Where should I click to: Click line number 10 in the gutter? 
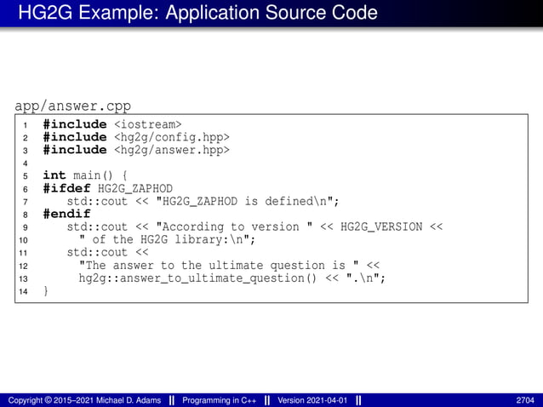[23, 240]
